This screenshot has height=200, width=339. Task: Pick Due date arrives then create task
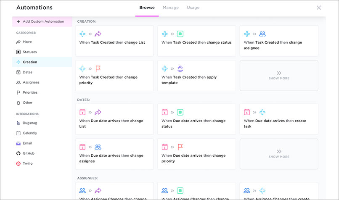279,119
